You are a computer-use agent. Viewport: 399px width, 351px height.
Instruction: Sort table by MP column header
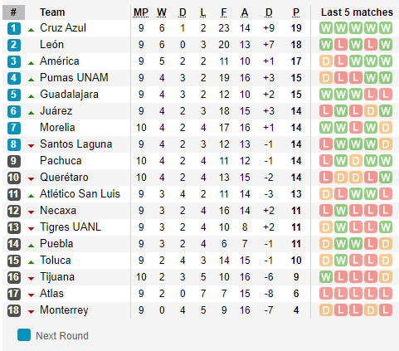click(x=141, y=12)
